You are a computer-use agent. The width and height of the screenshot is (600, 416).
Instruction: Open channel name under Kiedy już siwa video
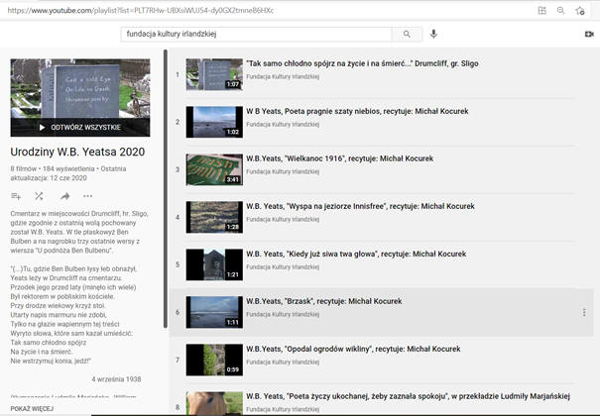(x=283, y=267)
